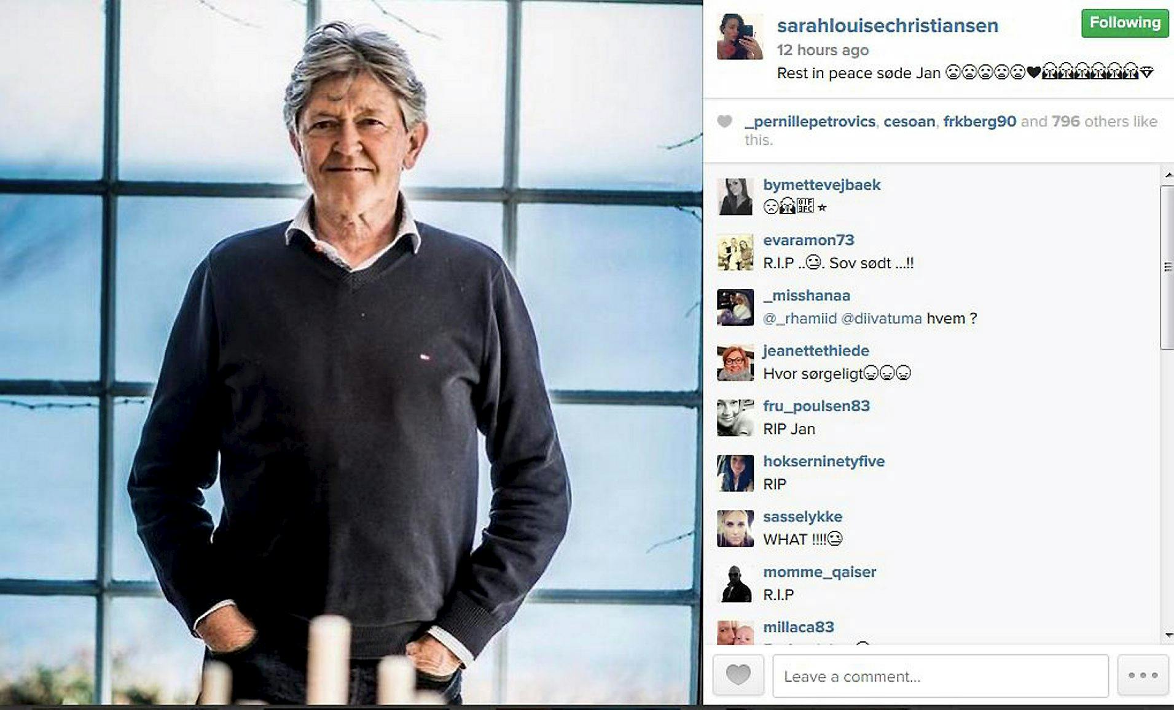Screen dimensions: 1174x710
Task: Open the three-dots more options button
Action: (1143, 675)
